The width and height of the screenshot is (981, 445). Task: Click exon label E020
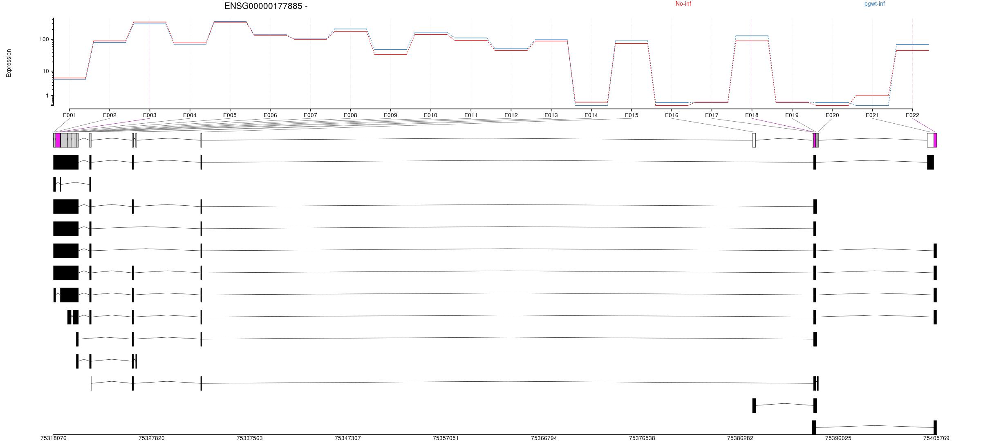click(832, 115)
